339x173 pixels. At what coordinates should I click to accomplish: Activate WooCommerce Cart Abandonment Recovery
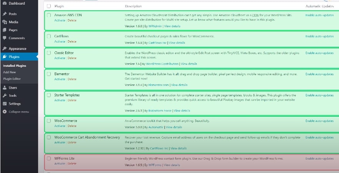60,143
